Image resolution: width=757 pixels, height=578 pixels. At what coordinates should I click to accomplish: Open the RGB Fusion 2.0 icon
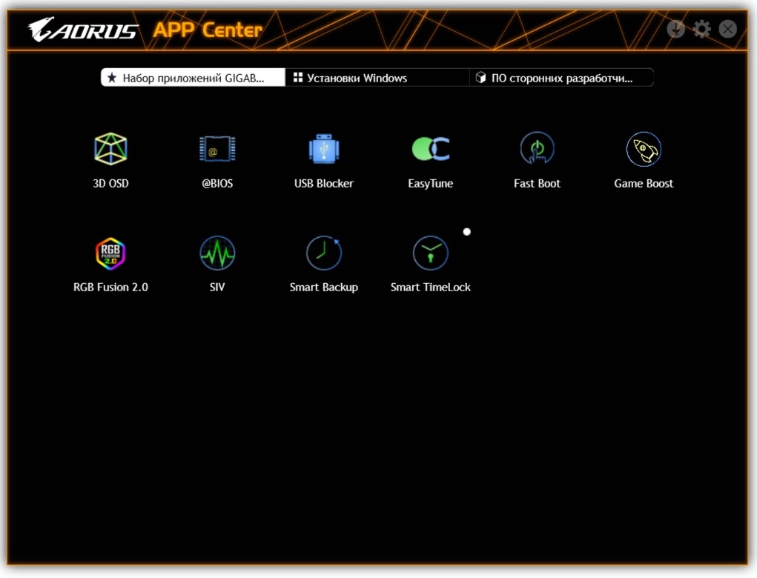coord(110,253)
